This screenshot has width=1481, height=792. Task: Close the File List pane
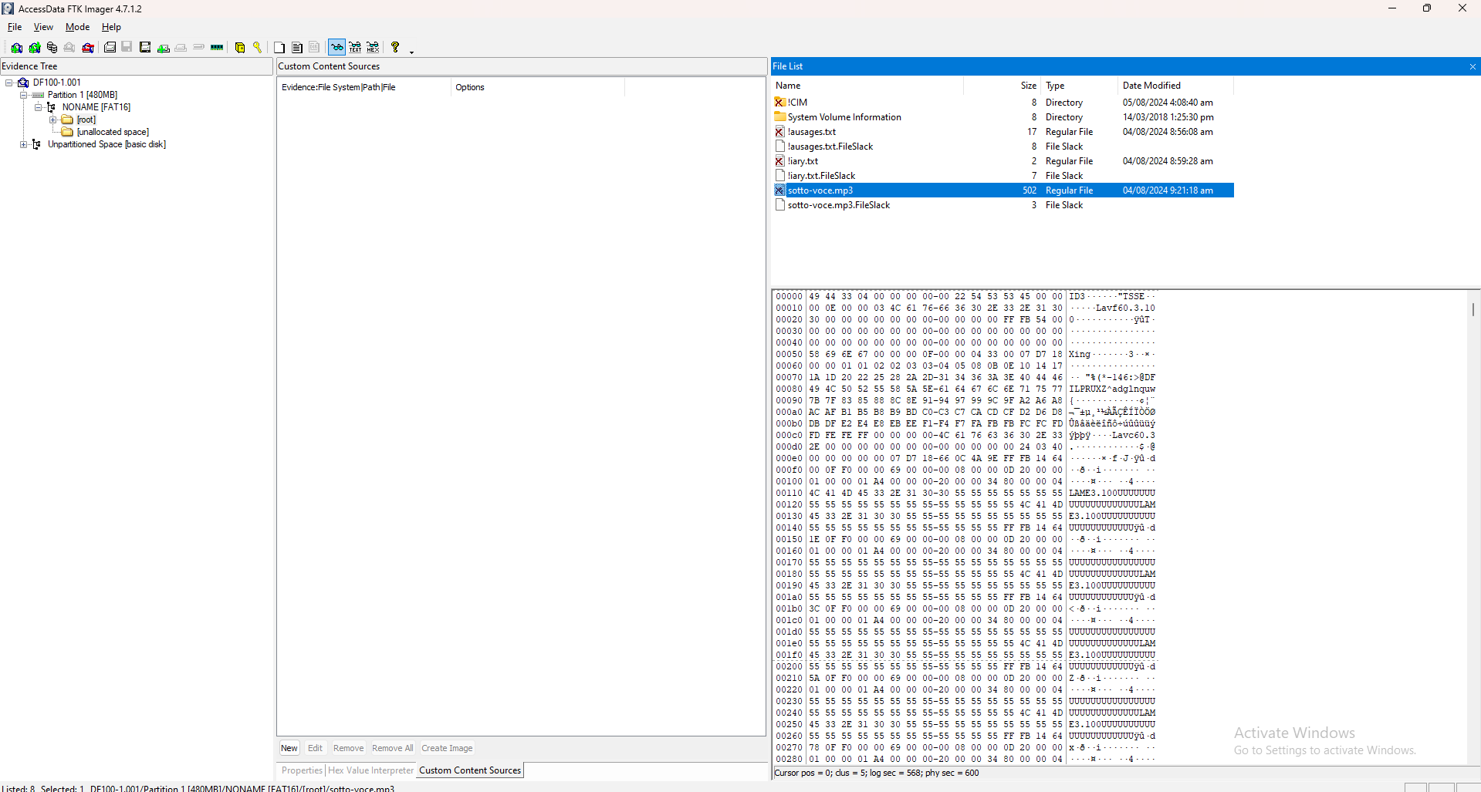coord(1473,67)
